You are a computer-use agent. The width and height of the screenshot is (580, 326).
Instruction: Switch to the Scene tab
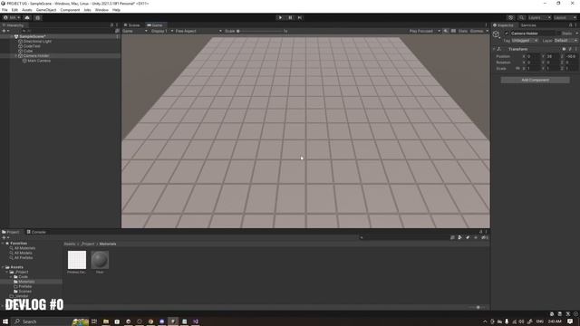[132, 25]
